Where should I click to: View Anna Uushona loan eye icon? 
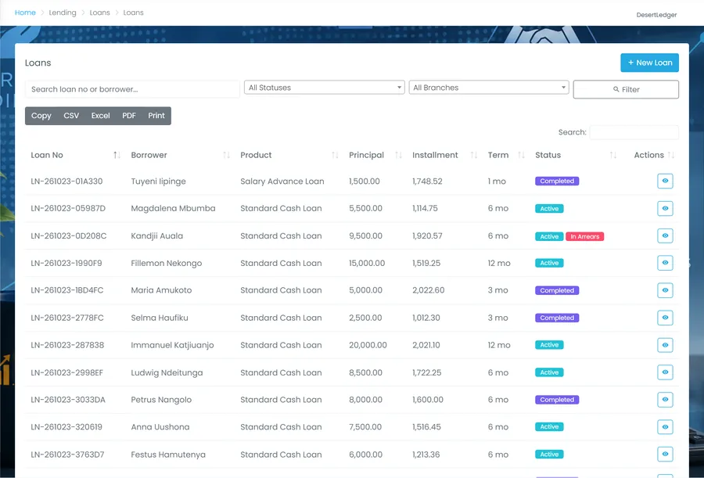point(665,427)
